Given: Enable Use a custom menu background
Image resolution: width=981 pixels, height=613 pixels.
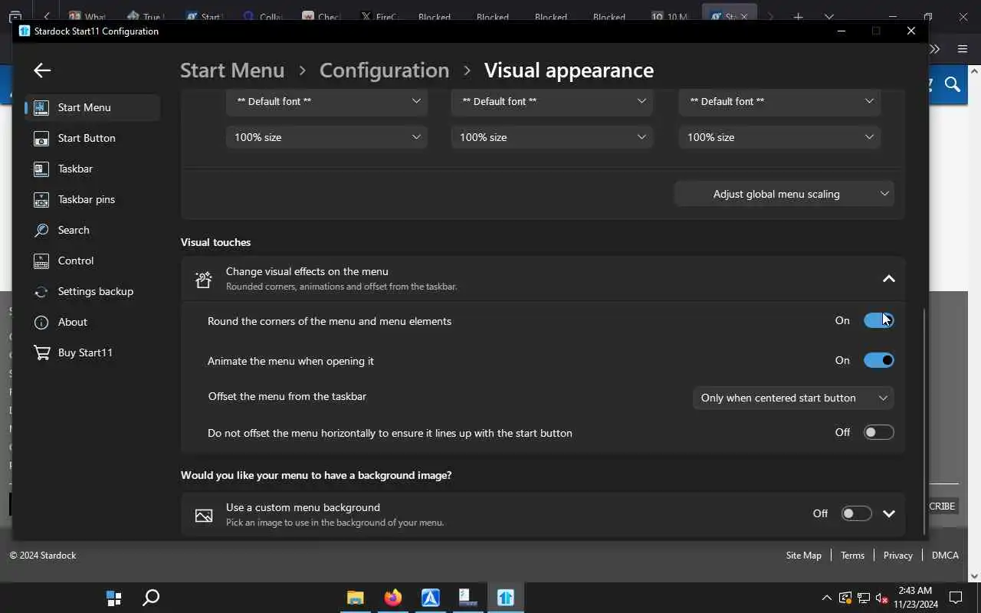Looking at the screenshot, I should (856, 513).
